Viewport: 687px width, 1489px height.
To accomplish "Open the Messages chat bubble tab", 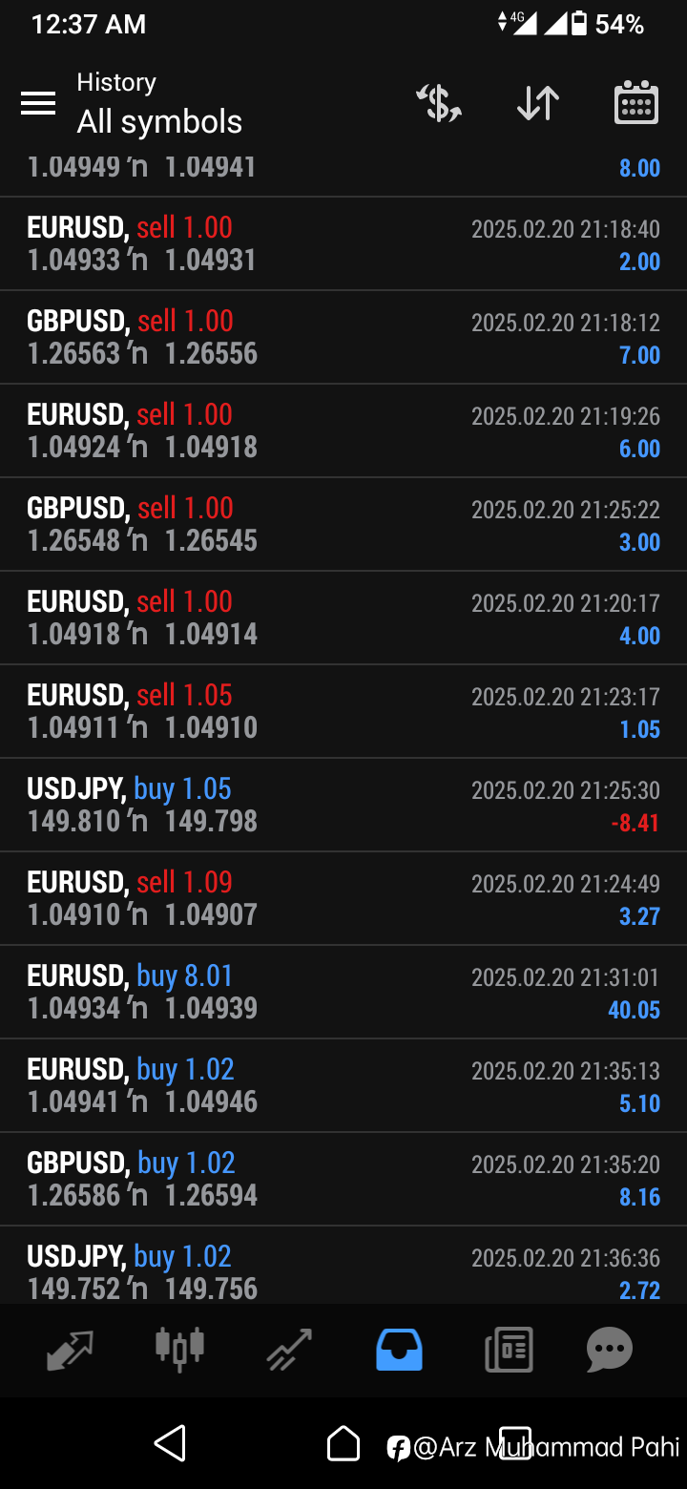I will click(x=609, y=1350).
